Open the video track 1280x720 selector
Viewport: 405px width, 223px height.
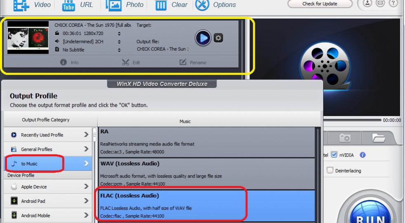(120, 34)
